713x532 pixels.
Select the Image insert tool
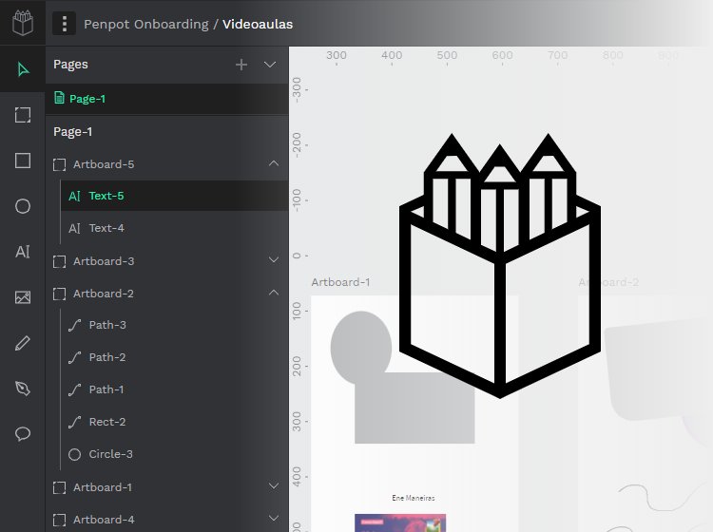23,297
